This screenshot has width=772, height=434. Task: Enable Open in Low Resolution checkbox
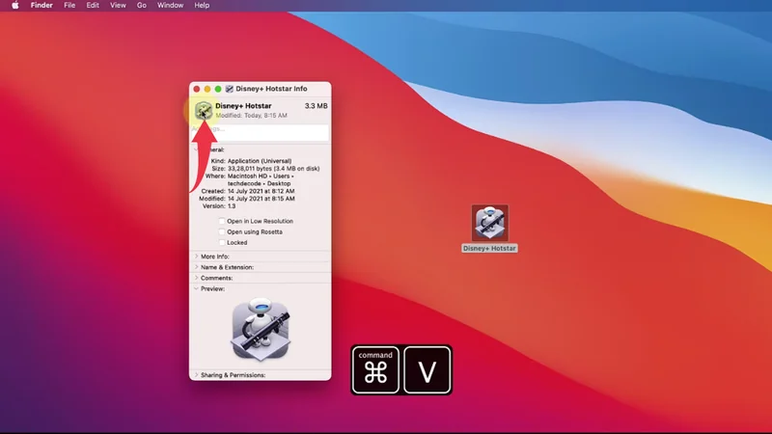[222, 221]
